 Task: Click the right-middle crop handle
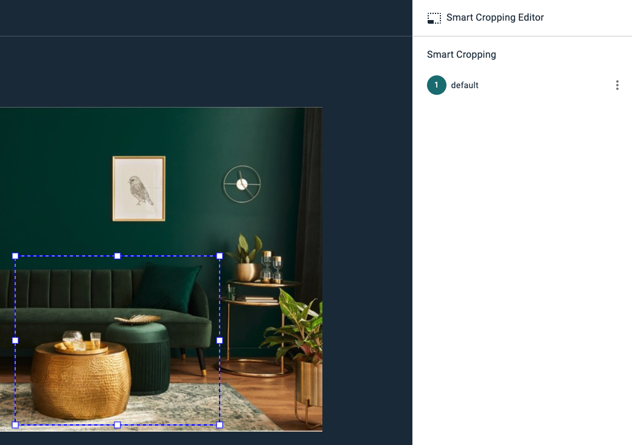[220, 340]
